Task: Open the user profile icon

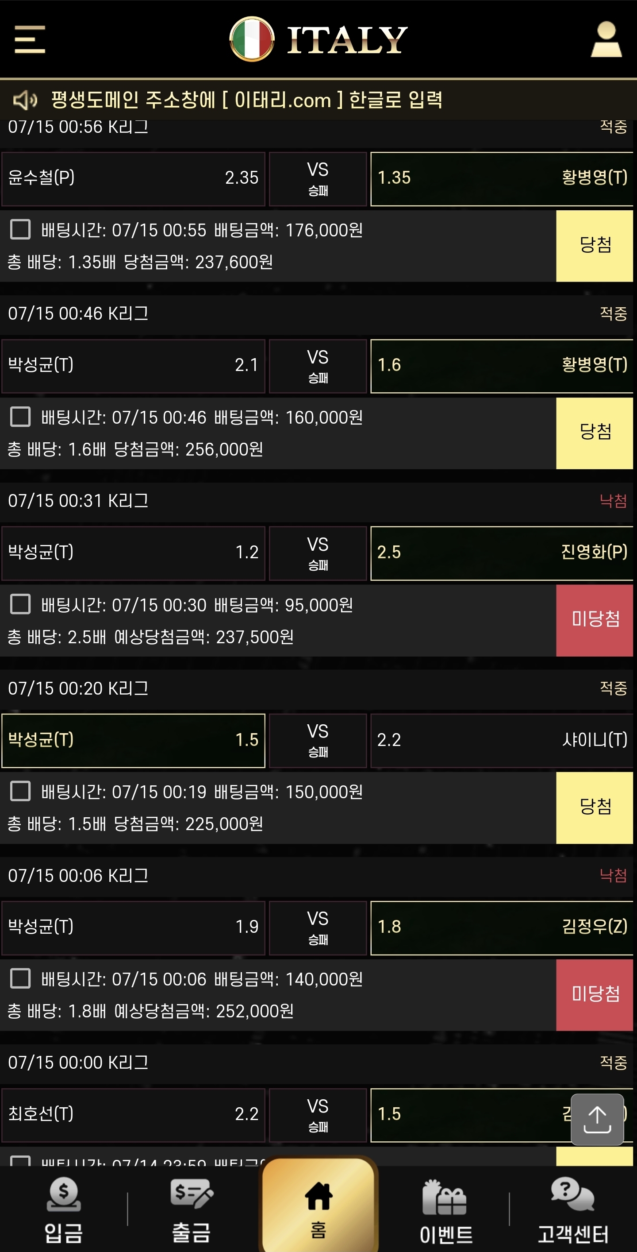Action: pyautogui.click(x=606, y=39)
